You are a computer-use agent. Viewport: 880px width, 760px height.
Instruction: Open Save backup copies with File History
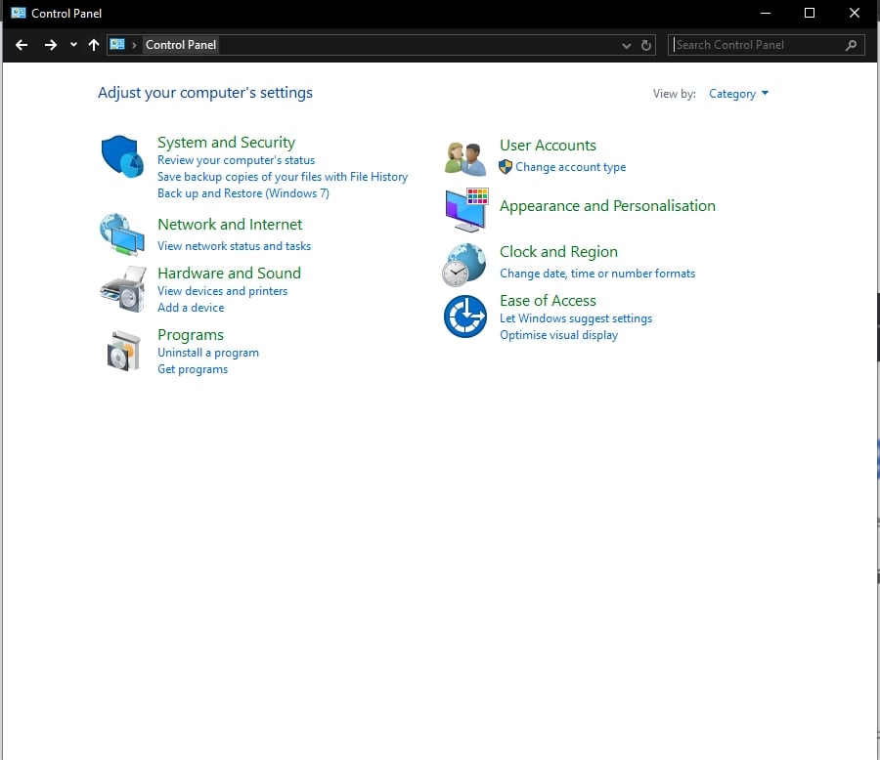283,177
